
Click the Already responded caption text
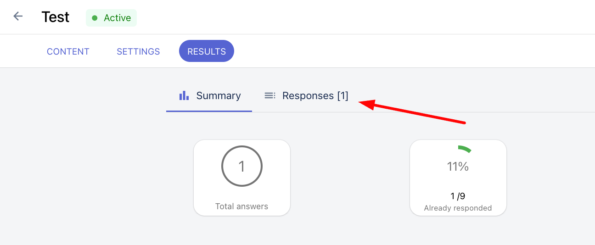[458, 208]
